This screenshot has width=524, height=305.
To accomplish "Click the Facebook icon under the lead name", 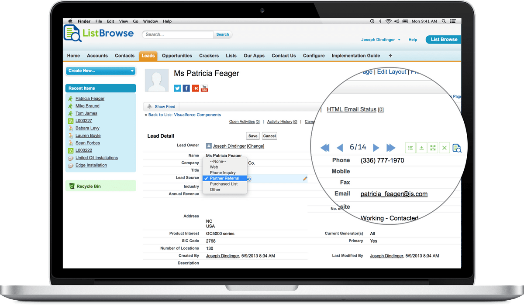I will [x=186, y=88].
